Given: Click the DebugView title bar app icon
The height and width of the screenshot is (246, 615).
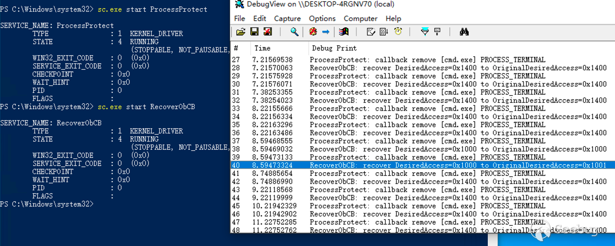Looking at the screenshot, I should (238, 5).
